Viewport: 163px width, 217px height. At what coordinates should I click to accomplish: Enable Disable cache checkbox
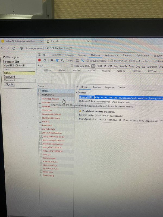pos(130,61)
